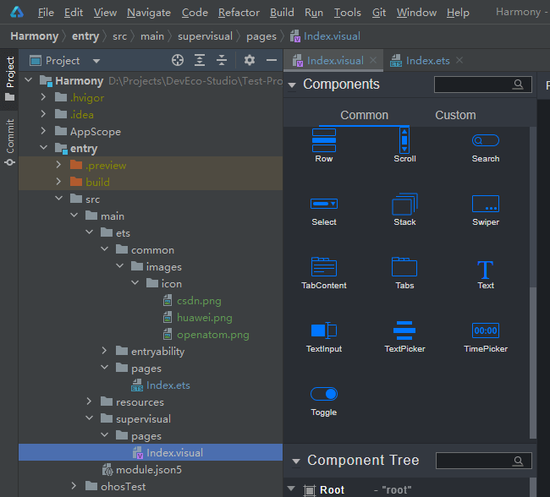Hide the Project panel with minus icon
Viewport: 550px width, 497px height.
pos(272,60)
